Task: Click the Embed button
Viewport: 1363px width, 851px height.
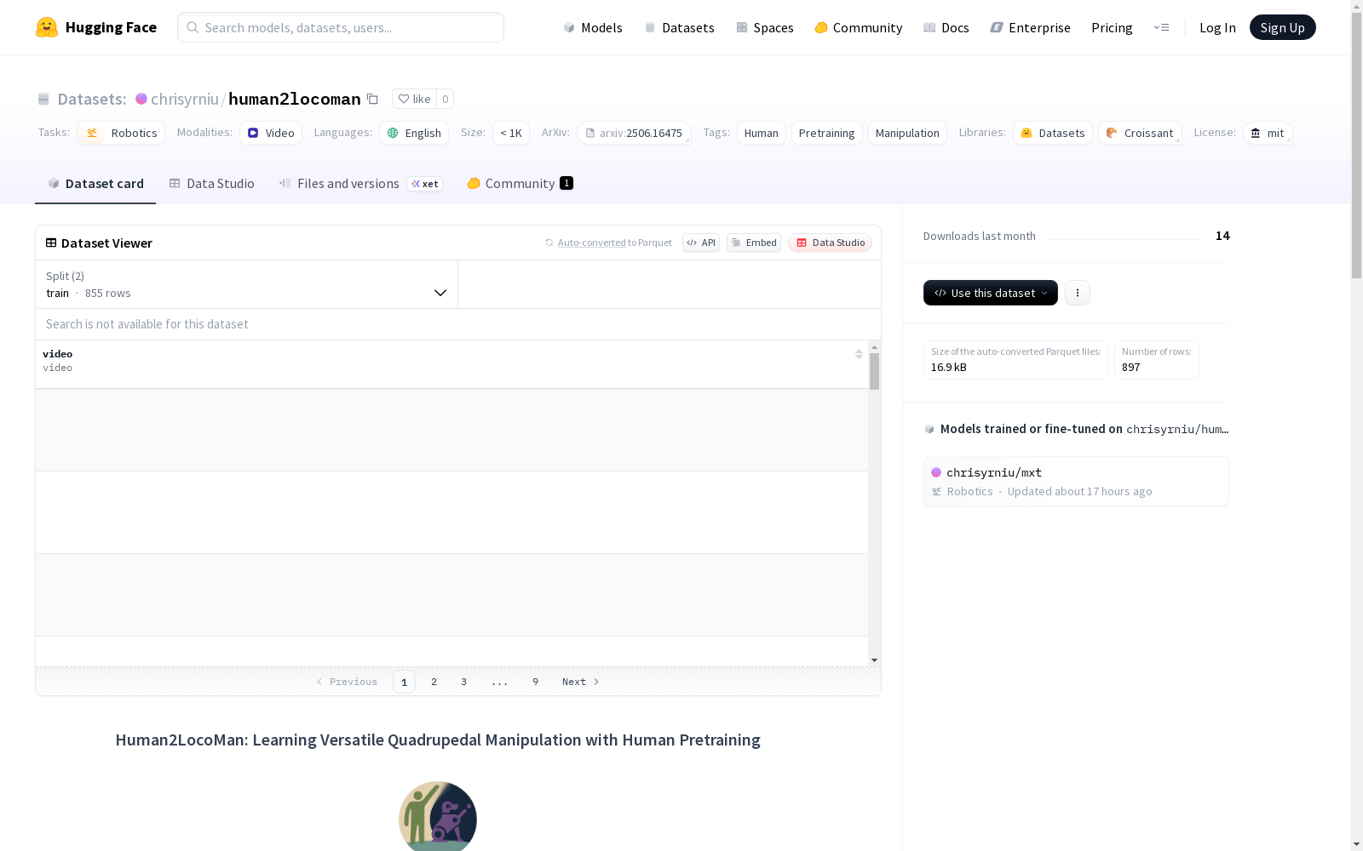Action: click(x=754, y=243)
